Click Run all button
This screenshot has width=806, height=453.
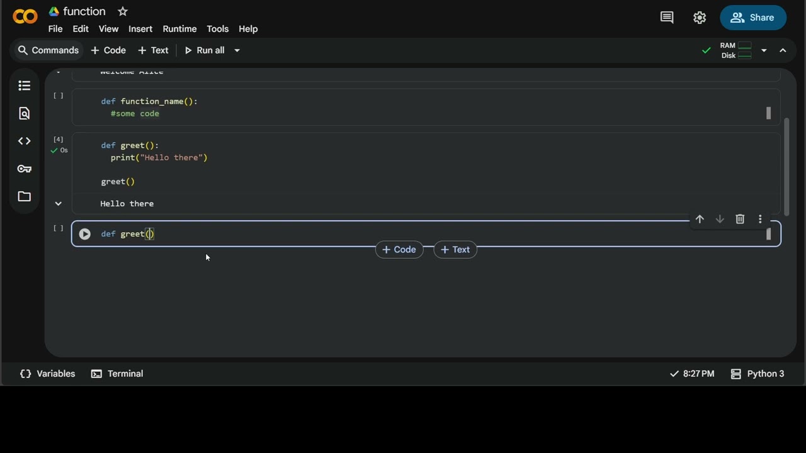click(204, 50)
